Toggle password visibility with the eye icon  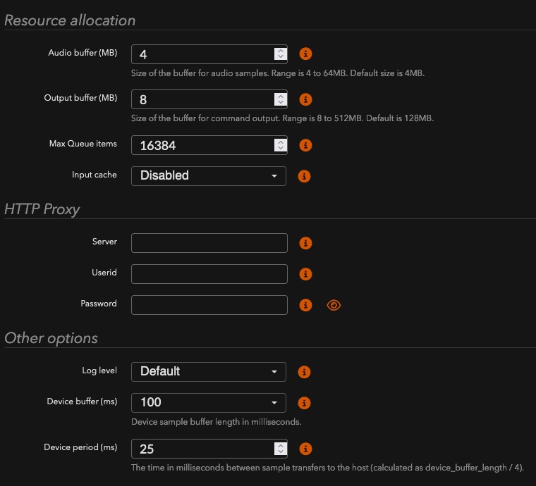334,305
